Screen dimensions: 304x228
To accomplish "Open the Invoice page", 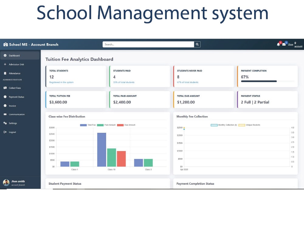I will point(20,106).
